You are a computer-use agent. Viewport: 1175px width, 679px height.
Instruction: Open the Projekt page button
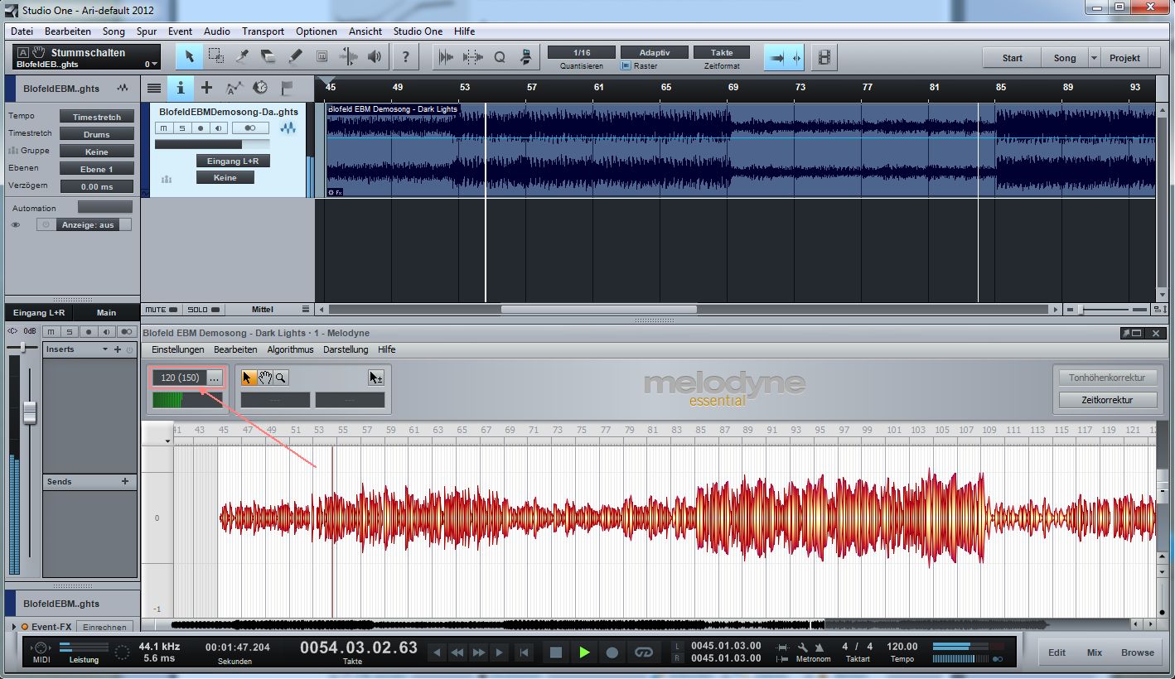click(x=1124, y=58)
